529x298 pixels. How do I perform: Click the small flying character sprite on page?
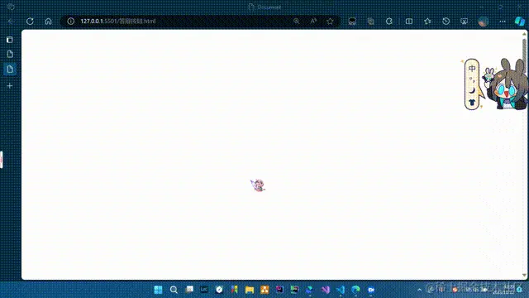click(x=258, y=185)
